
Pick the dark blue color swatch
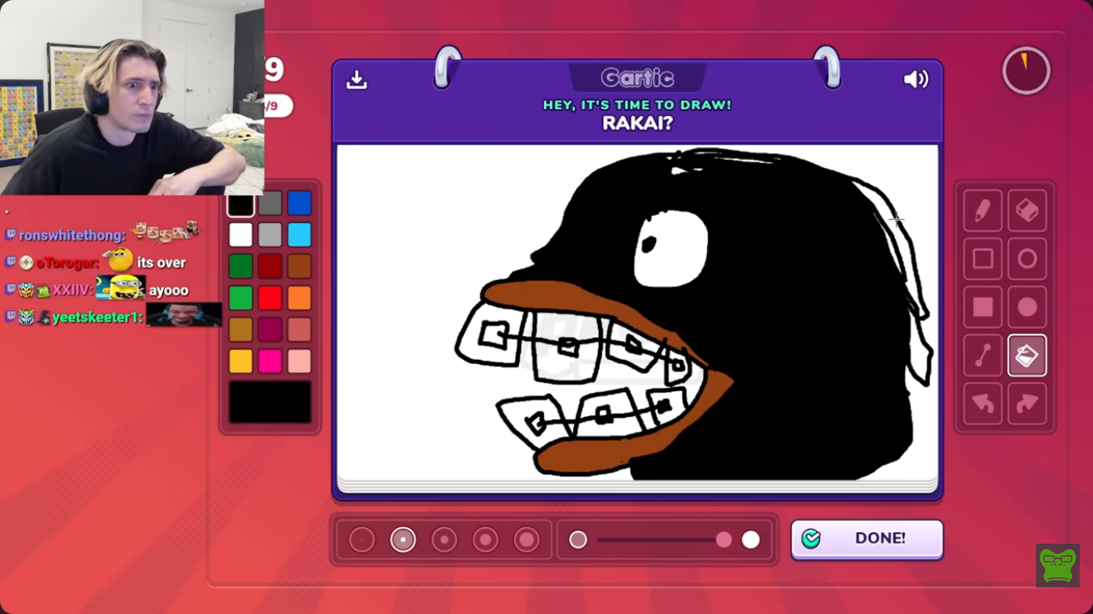(299, 204)
